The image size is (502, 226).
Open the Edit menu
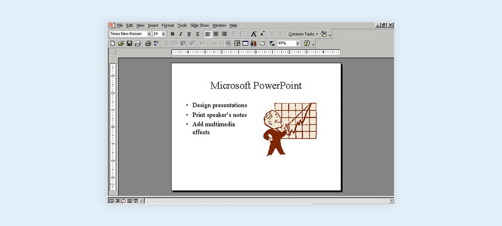[130, 26]
